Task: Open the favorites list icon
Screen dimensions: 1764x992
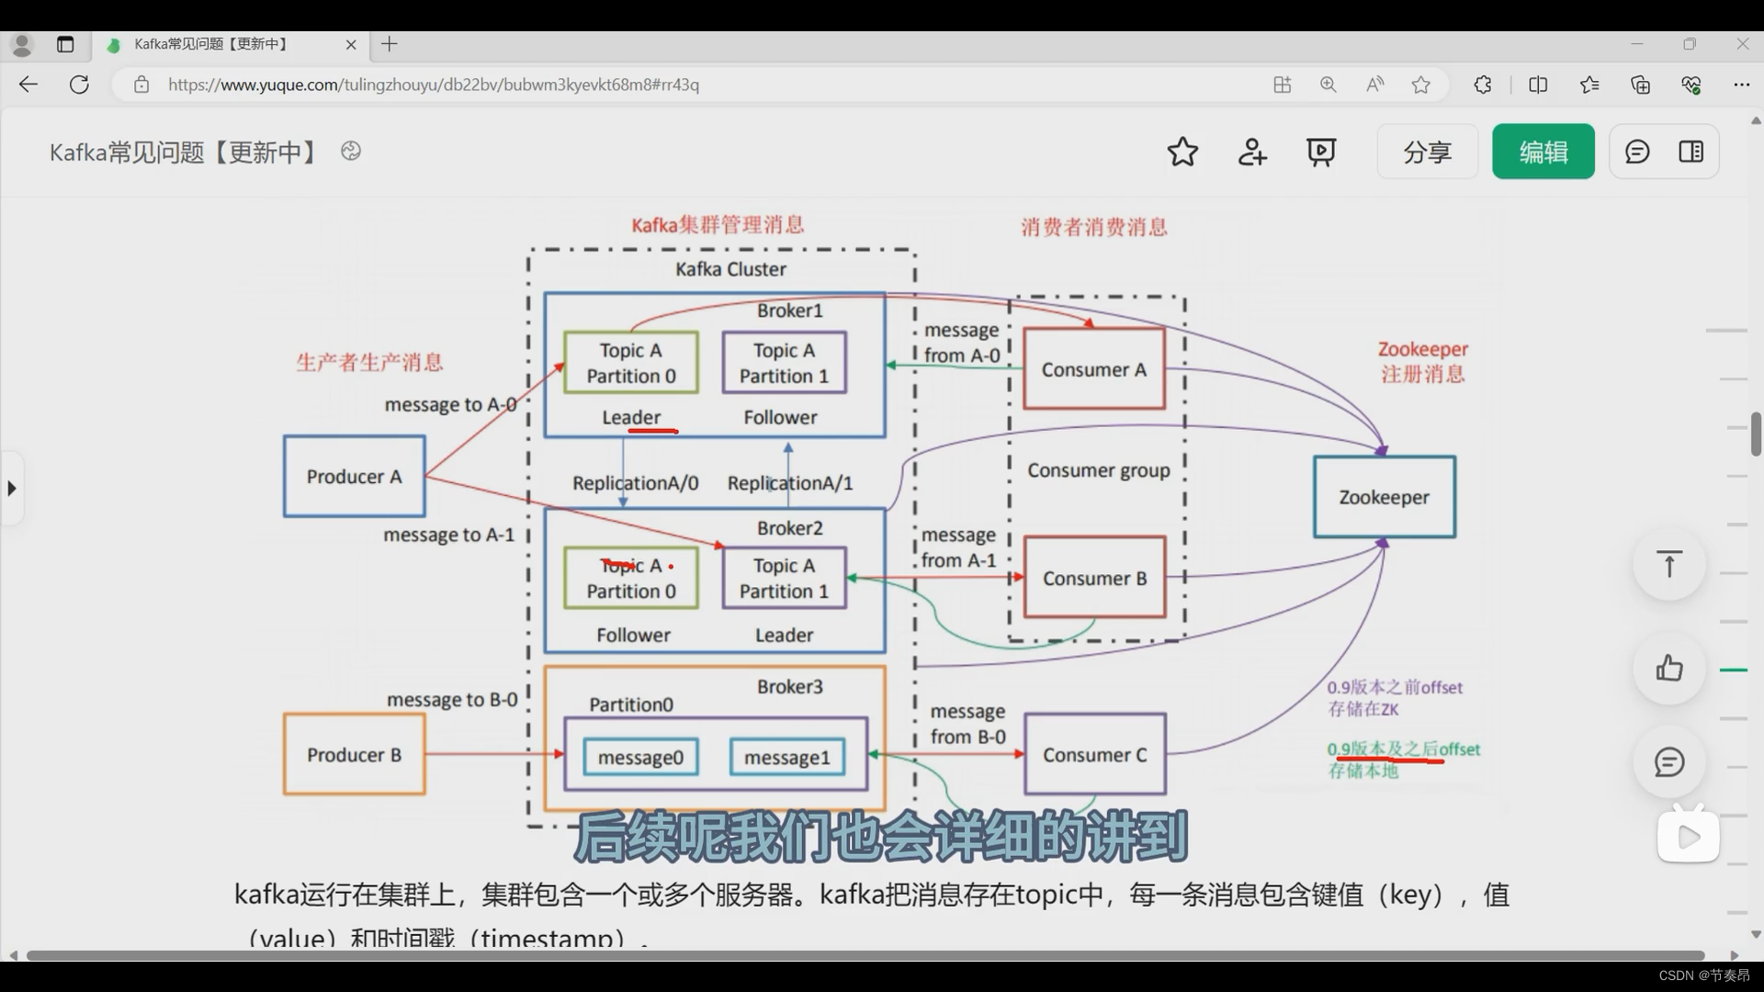Action: pos(1589,85)
